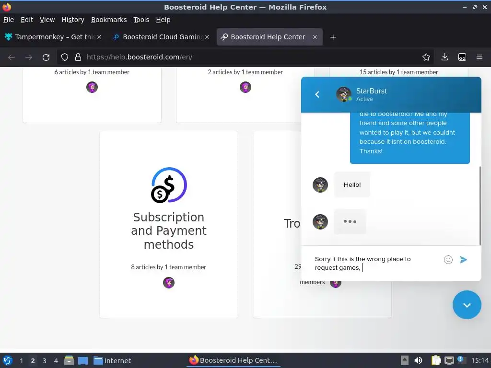The image size is (491, 368).
Task: Send the chat message
Action: (x=464, y=260)
